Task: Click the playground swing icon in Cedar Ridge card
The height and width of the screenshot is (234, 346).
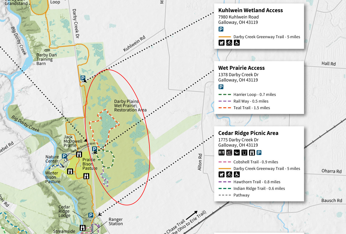Action: [x=237, y=153]
